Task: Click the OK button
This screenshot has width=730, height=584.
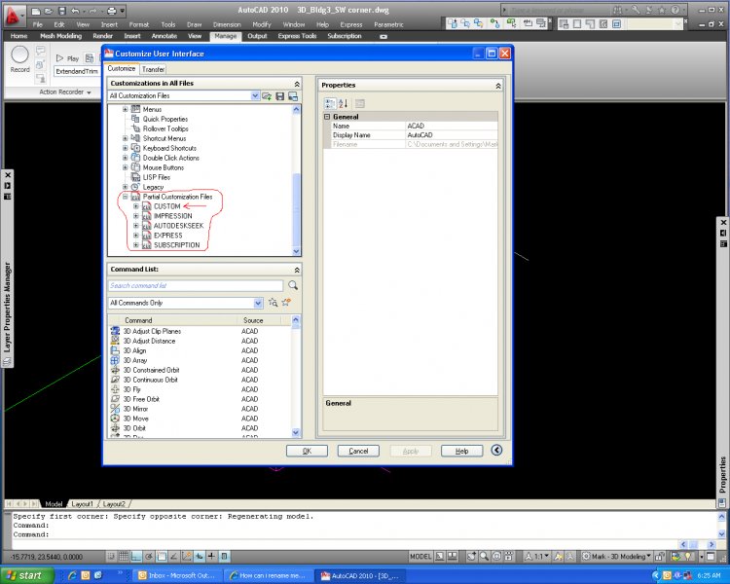Action: tap(307, 451)
